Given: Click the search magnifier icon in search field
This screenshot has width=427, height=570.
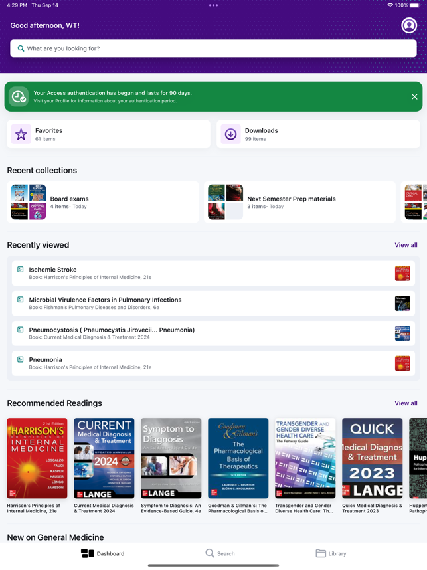Looking at the screenshot, I should [x=21, y=48].
